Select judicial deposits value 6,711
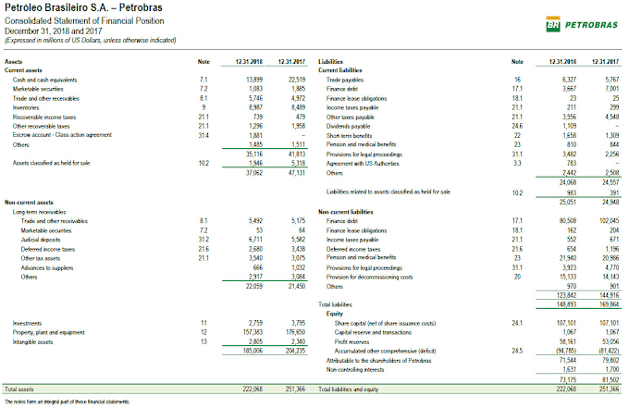The height and width of the screenshot is (408, 629). click(x=255, y=240)
